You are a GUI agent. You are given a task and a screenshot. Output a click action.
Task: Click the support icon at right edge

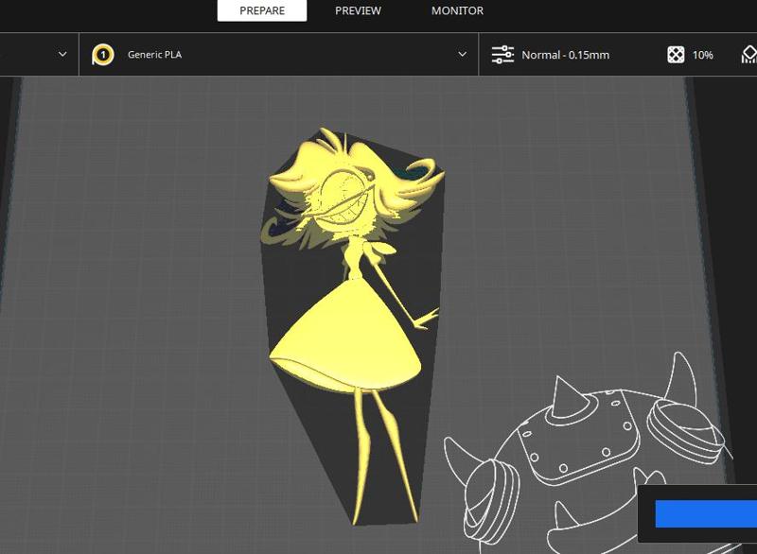click(x=748, y=55)
